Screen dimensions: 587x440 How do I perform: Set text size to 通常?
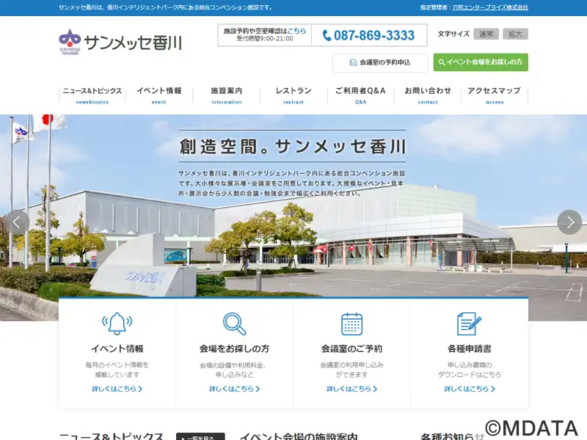[486, 34]
